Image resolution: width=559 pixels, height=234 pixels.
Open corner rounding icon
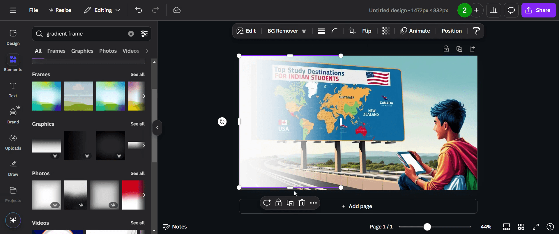(335, 31)
